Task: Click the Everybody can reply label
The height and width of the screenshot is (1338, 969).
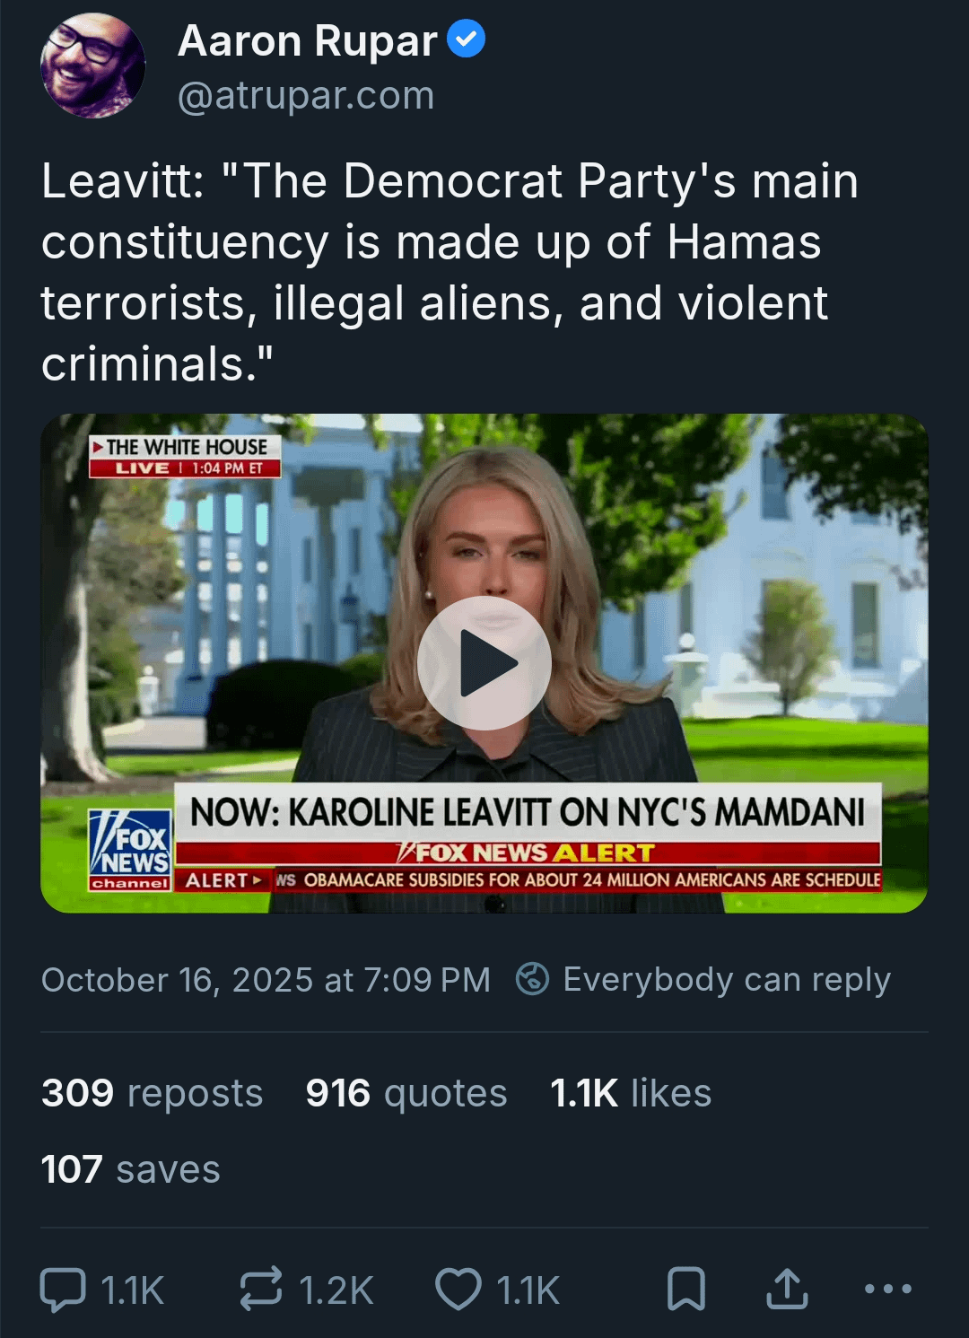Action: (727, 980)
